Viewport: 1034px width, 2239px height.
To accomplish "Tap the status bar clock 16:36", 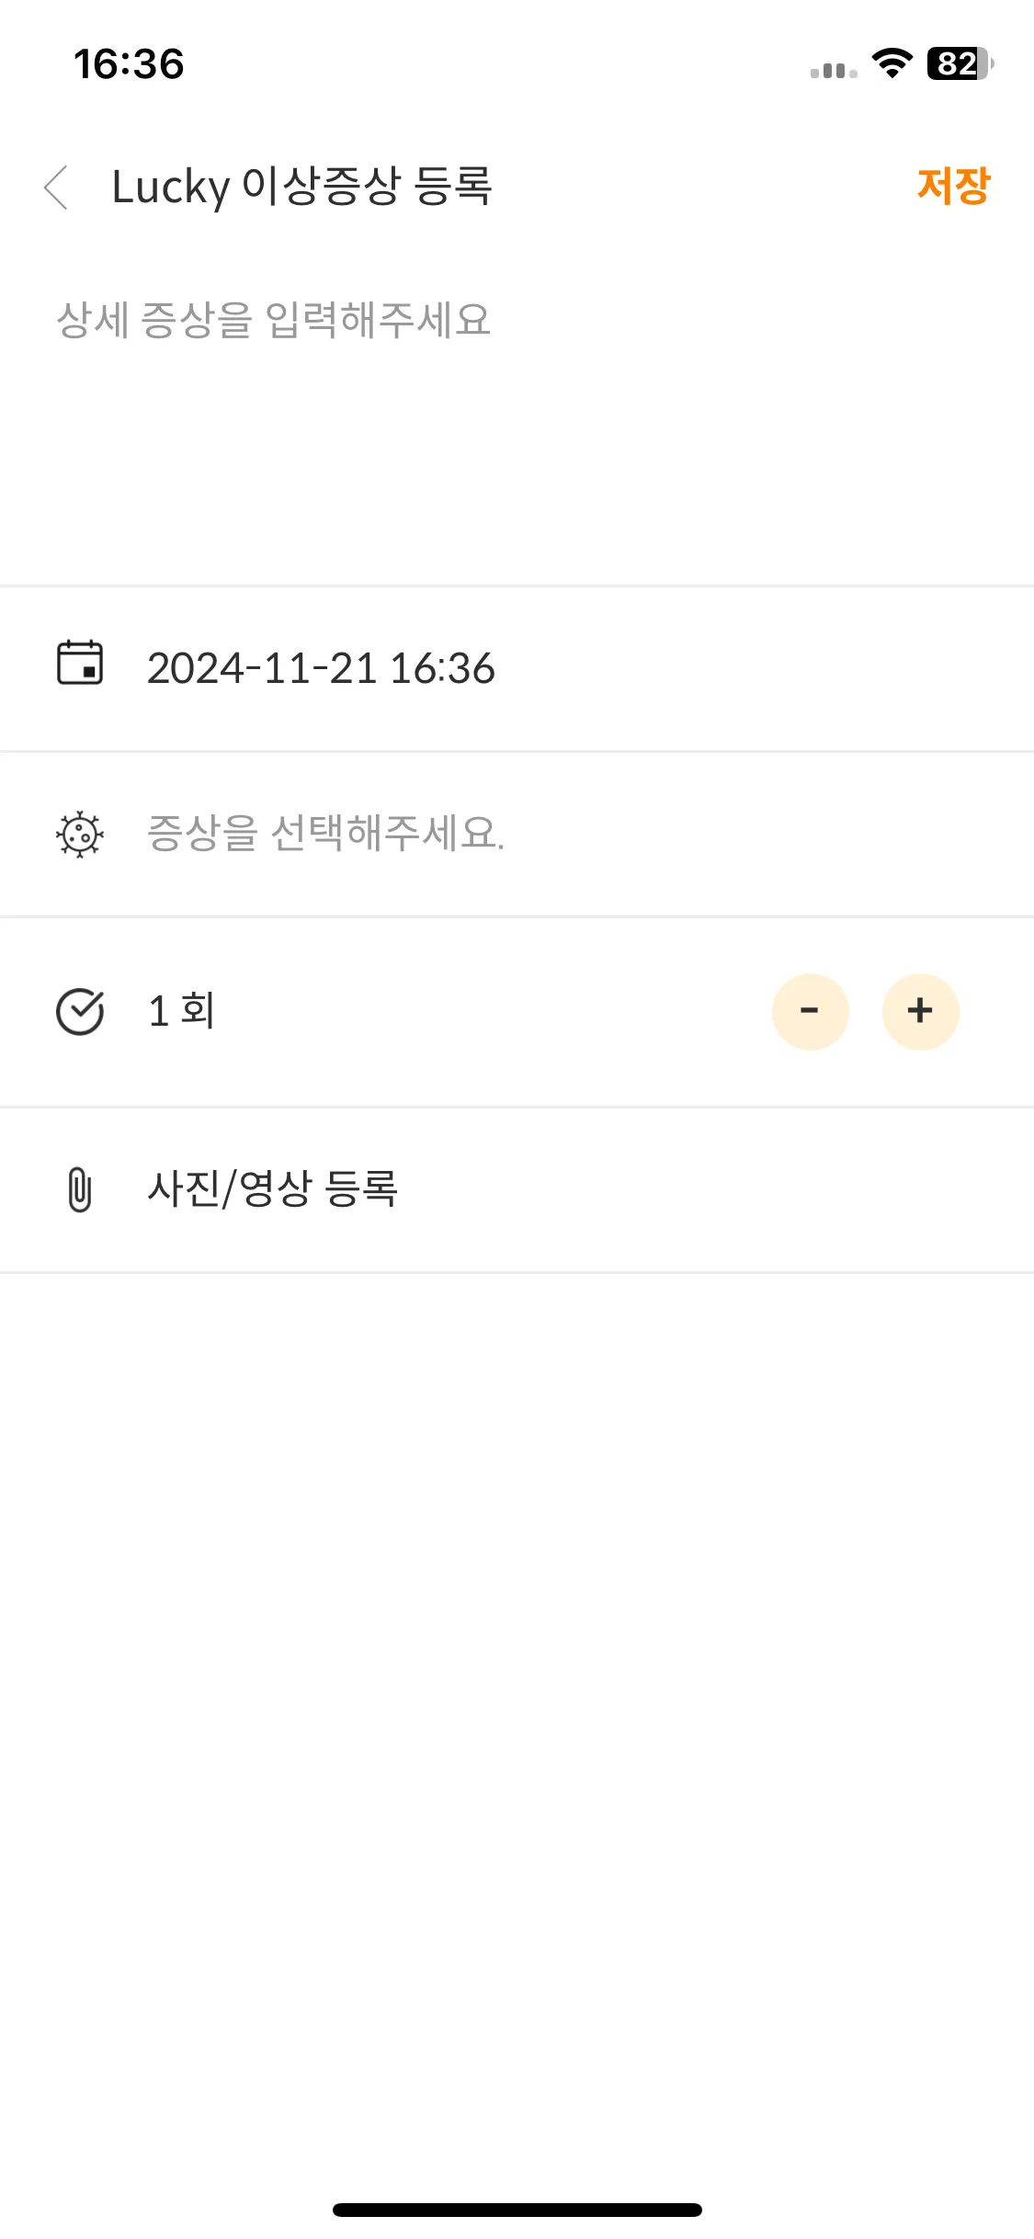I will 129,63.
